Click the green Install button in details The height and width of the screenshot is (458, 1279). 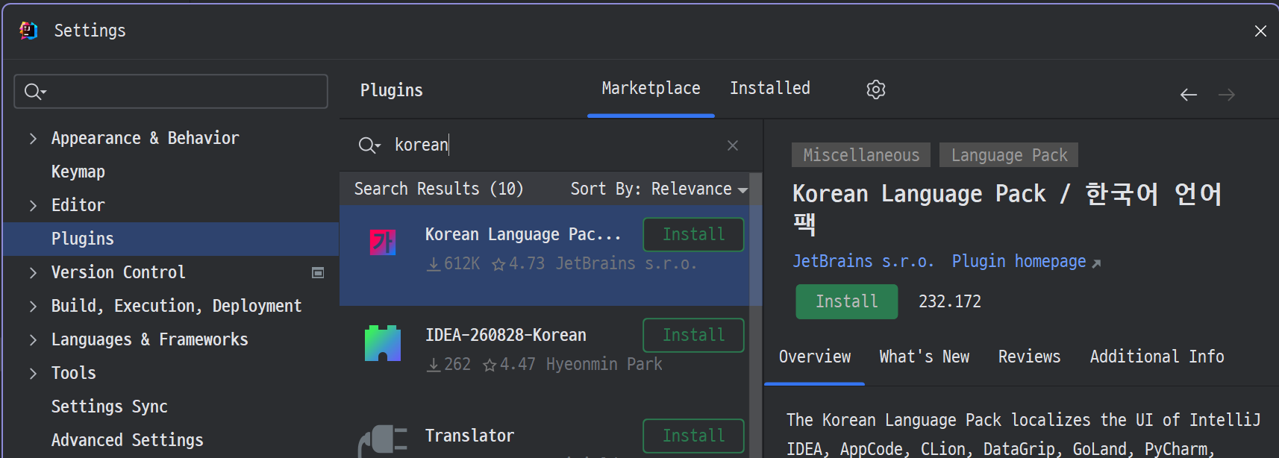click(x=847, y=302)
